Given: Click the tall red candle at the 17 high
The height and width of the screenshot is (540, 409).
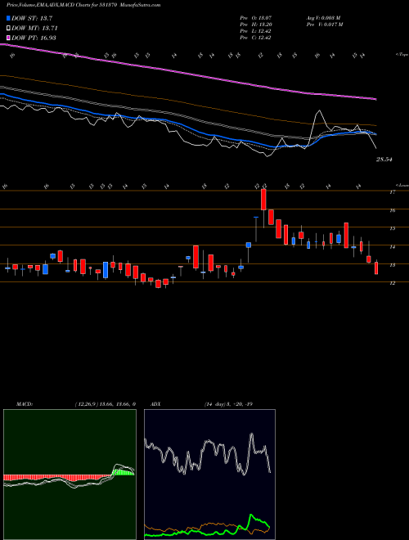Looking at the screenshot, I should (263, 200).
